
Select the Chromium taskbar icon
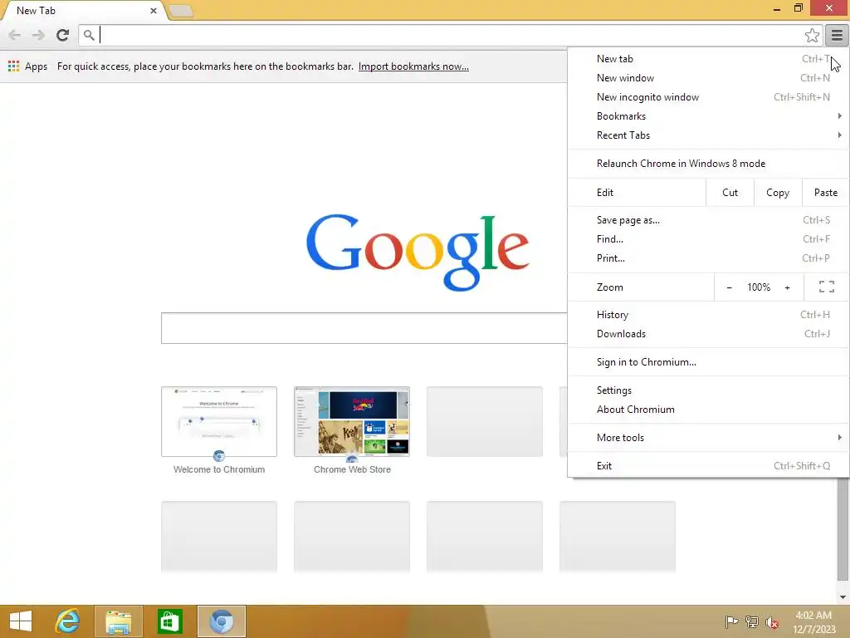(221, 621)
